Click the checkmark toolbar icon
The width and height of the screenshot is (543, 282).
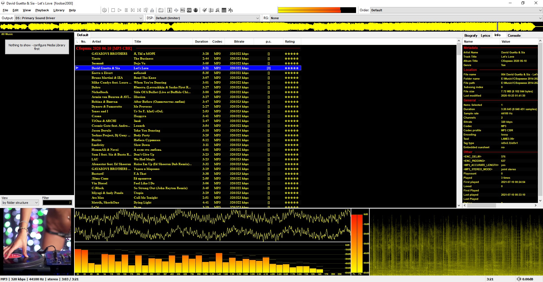204,10
